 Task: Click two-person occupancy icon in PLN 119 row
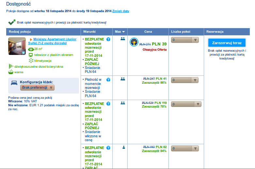pyautogui.click(x=123, y=103)
